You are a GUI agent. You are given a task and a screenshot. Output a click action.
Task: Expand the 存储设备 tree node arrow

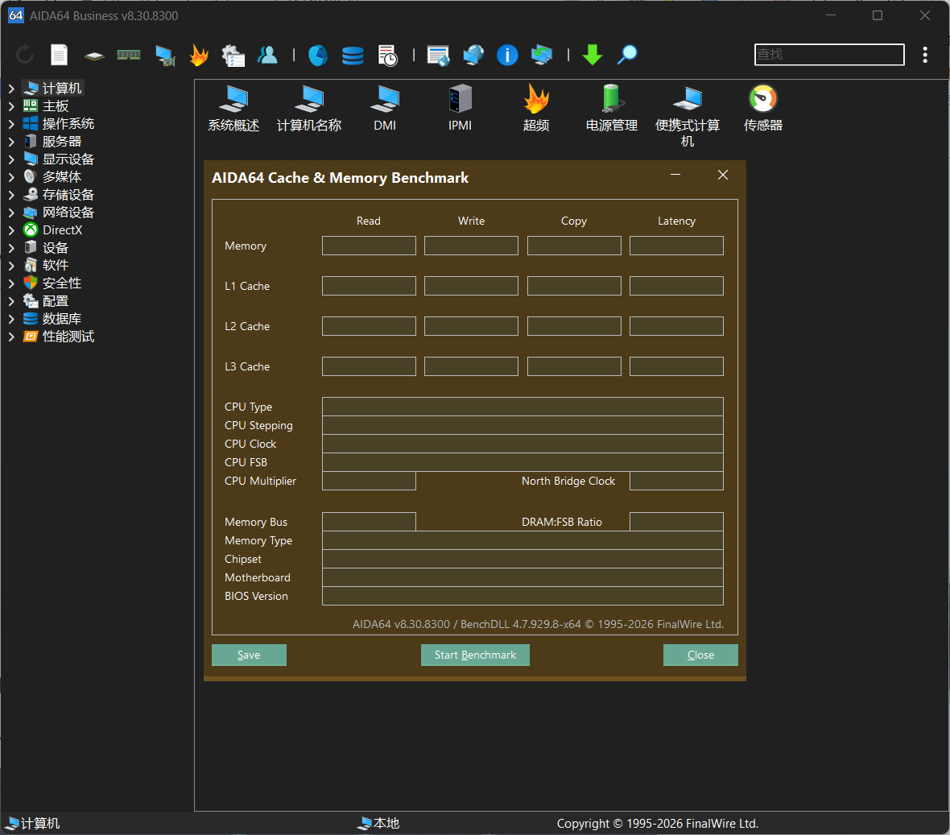[11, 195]
